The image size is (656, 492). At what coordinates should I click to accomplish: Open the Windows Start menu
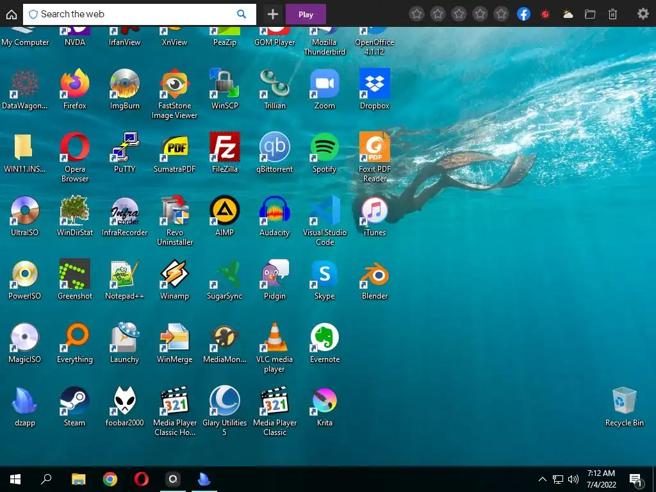pyautogui.click(x=15, y=479)
